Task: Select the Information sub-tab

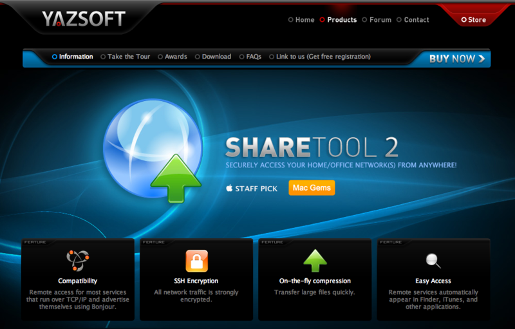Action: pos(73,57)
